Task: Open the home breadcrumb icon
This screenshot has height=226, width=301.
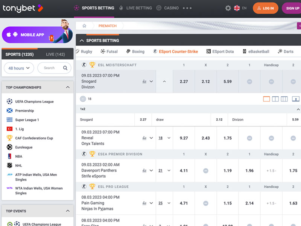Action: pyautogui.click(x=84, y=26)
